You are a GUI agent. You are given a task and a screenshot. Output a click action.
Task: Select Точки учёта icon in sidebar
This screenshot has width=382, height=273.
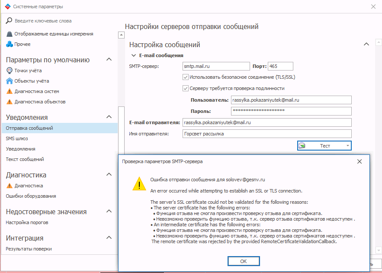9,71
